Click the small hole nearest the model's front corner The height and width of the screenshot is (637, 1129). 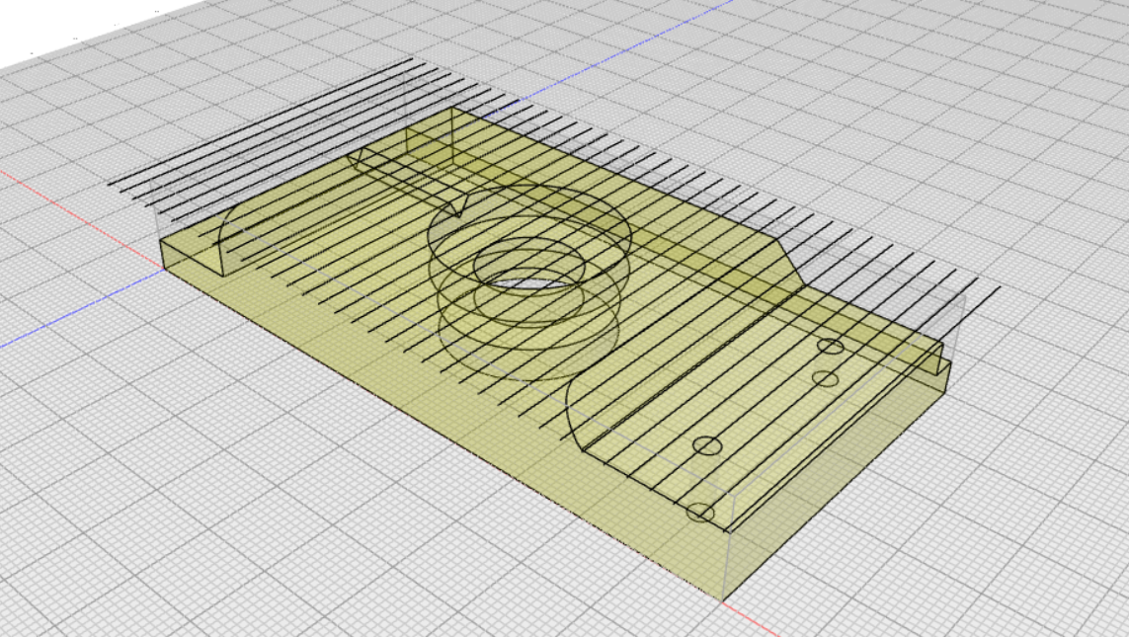700,513
